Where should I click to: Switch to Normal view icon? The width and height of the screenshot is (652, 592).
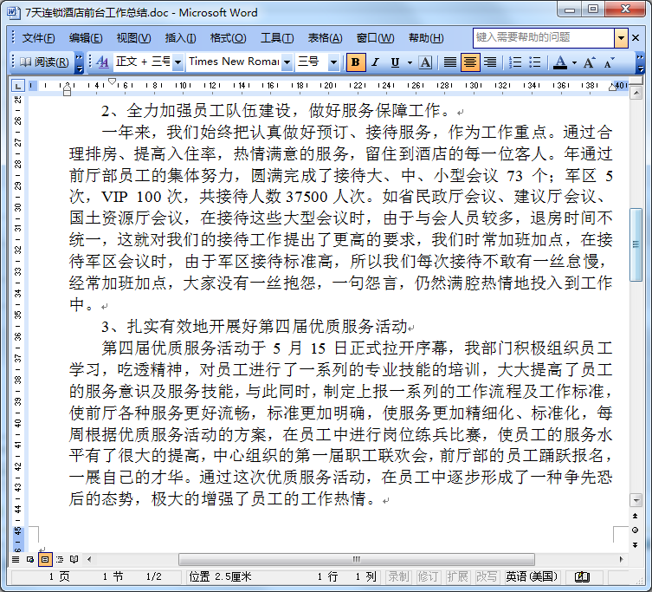(16, 559)
